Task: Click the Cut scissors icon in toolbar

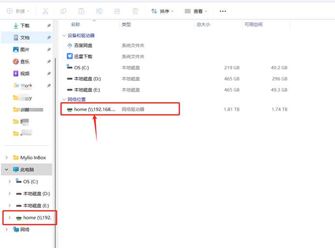Action: point(45,11)
